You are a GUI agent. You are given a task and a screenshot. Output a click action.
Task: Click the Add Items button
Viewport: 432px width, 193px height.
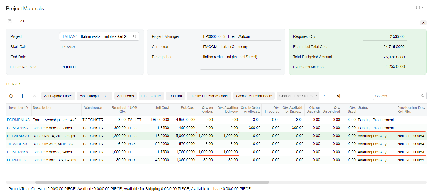125,96
